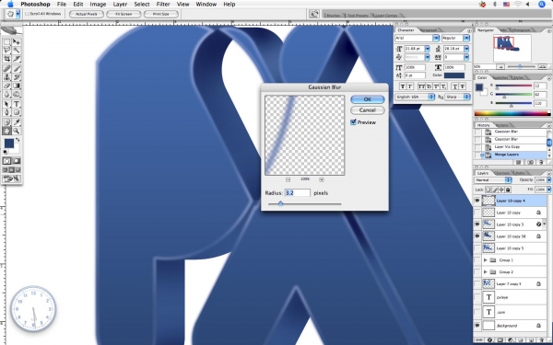Select the Crop tool
The width and height of the screenshot is (553, 345).
(6, 59)
